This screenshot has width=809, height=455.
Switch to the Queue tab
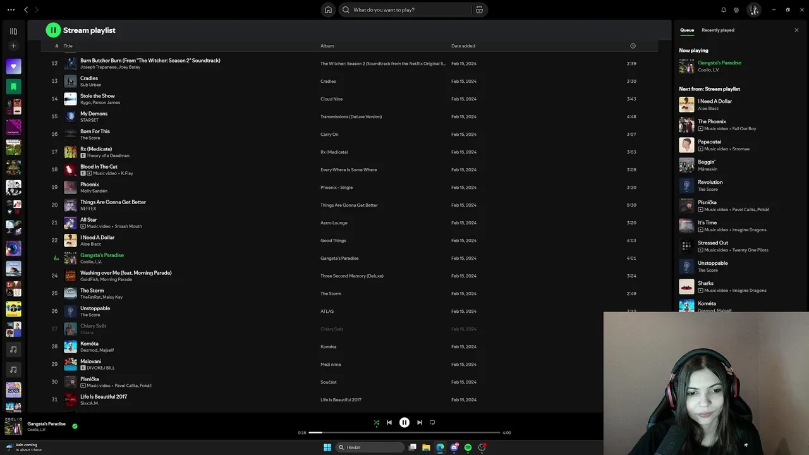pyautogui.click(x=687, y=30)
